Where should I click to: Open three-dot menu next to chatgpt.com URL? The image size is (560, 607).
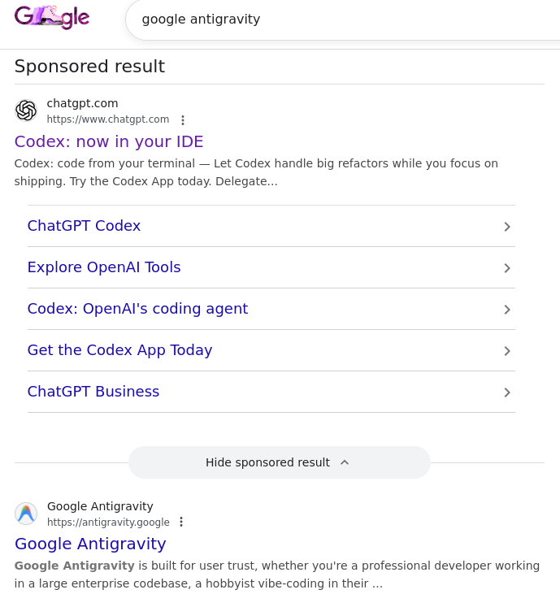[x=183, y=120]
